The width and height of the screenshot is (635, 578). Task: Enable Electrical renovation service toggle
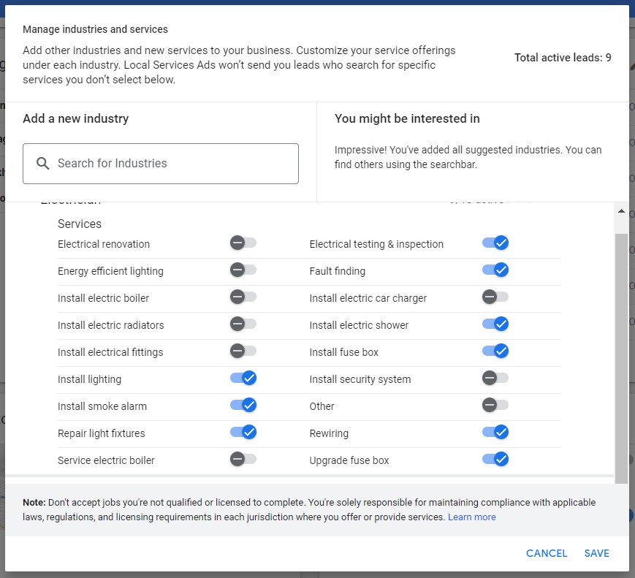tap(243, 243)
